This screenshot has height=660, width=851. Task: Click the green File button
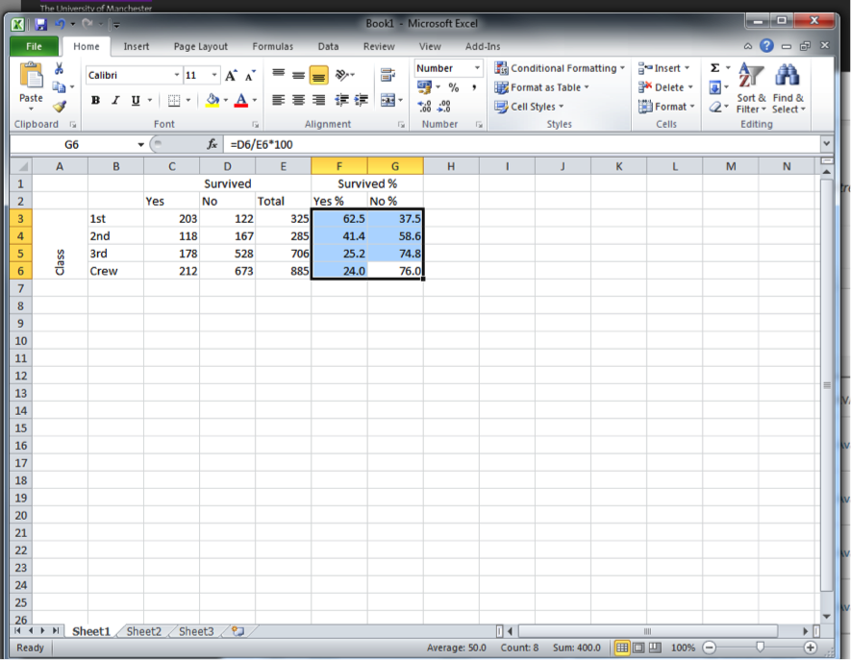coord(34,46)
